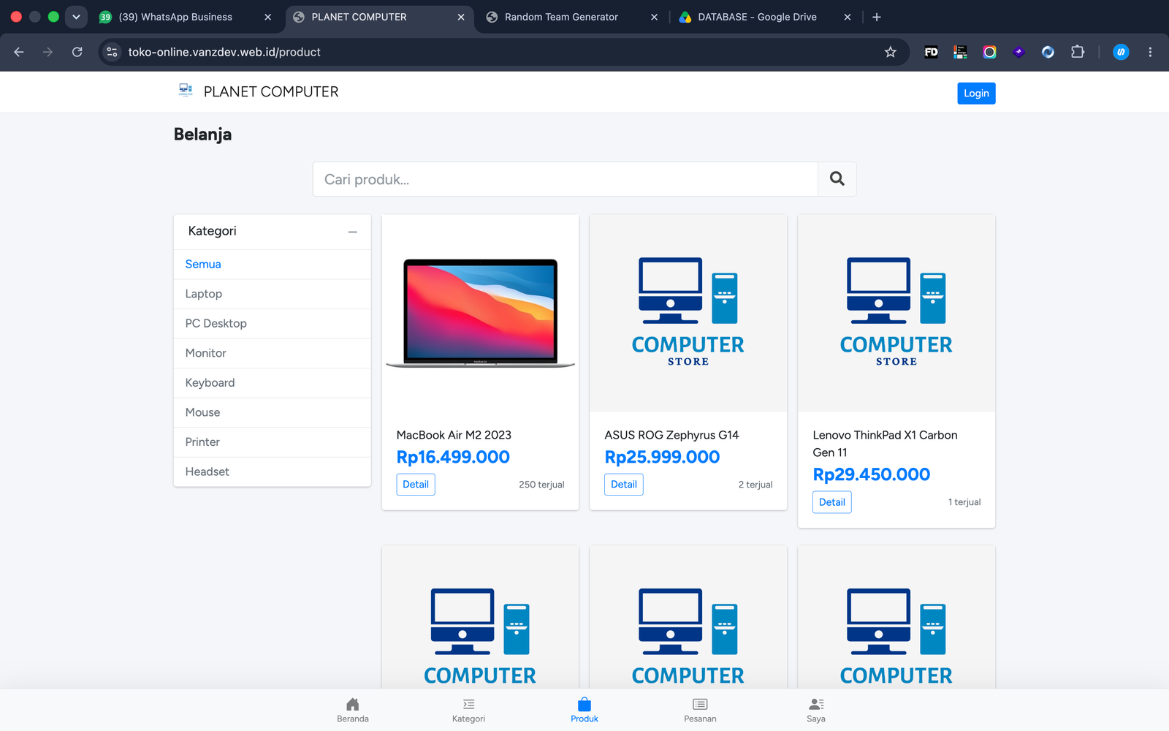This screenshot has height=731, width=1169.
Task: Open Kategori icon in bottom navigation
Action: coord(468,705)
